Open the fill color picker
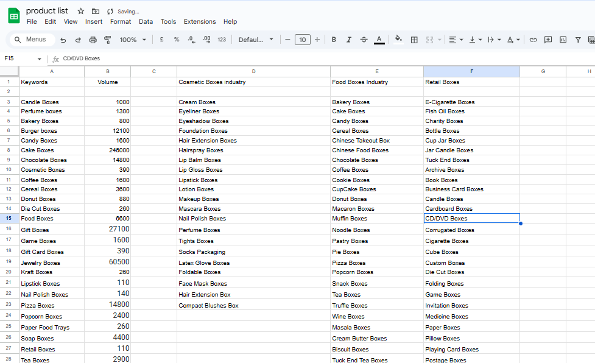 pos(398,40)
